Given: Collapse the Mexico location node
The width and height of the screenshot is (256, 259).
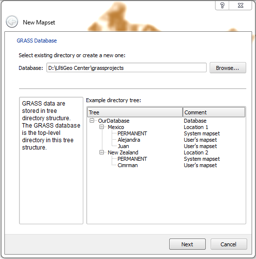Looking at the screenshot, I should tap(101, 127).
